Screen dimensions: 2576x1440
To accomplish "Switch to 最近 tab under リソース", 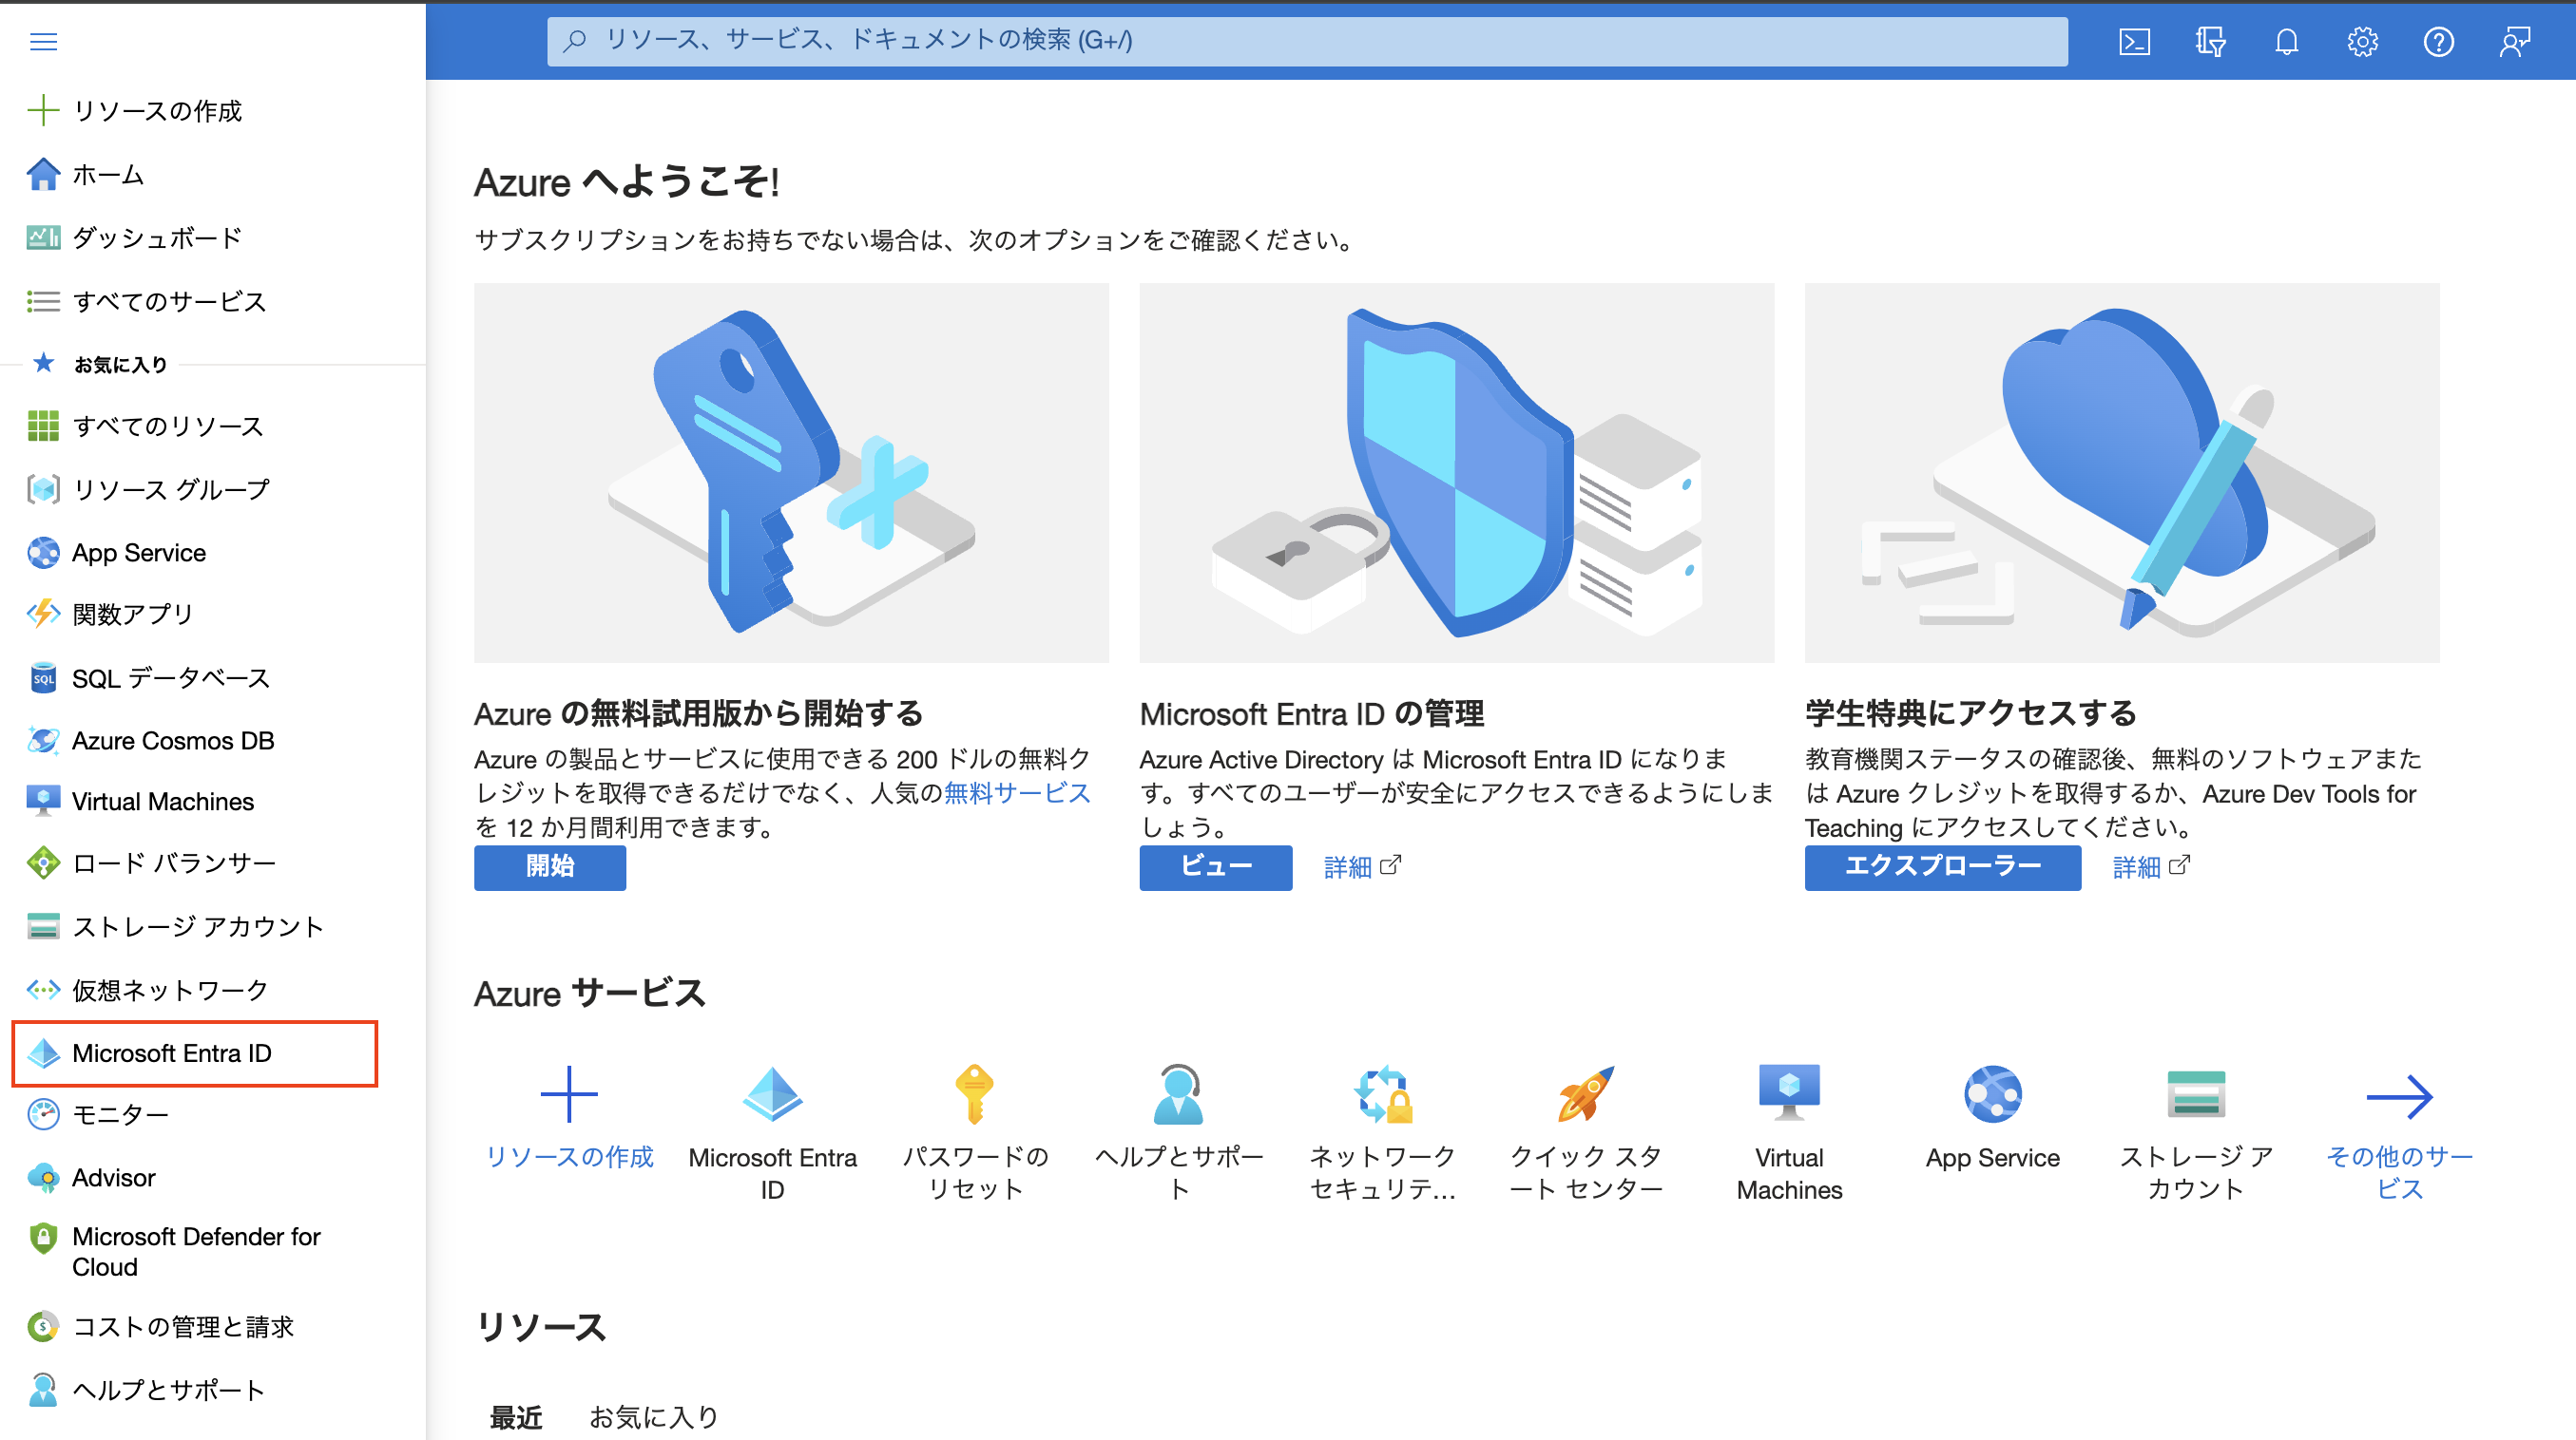I will (x=516, y=1417).
